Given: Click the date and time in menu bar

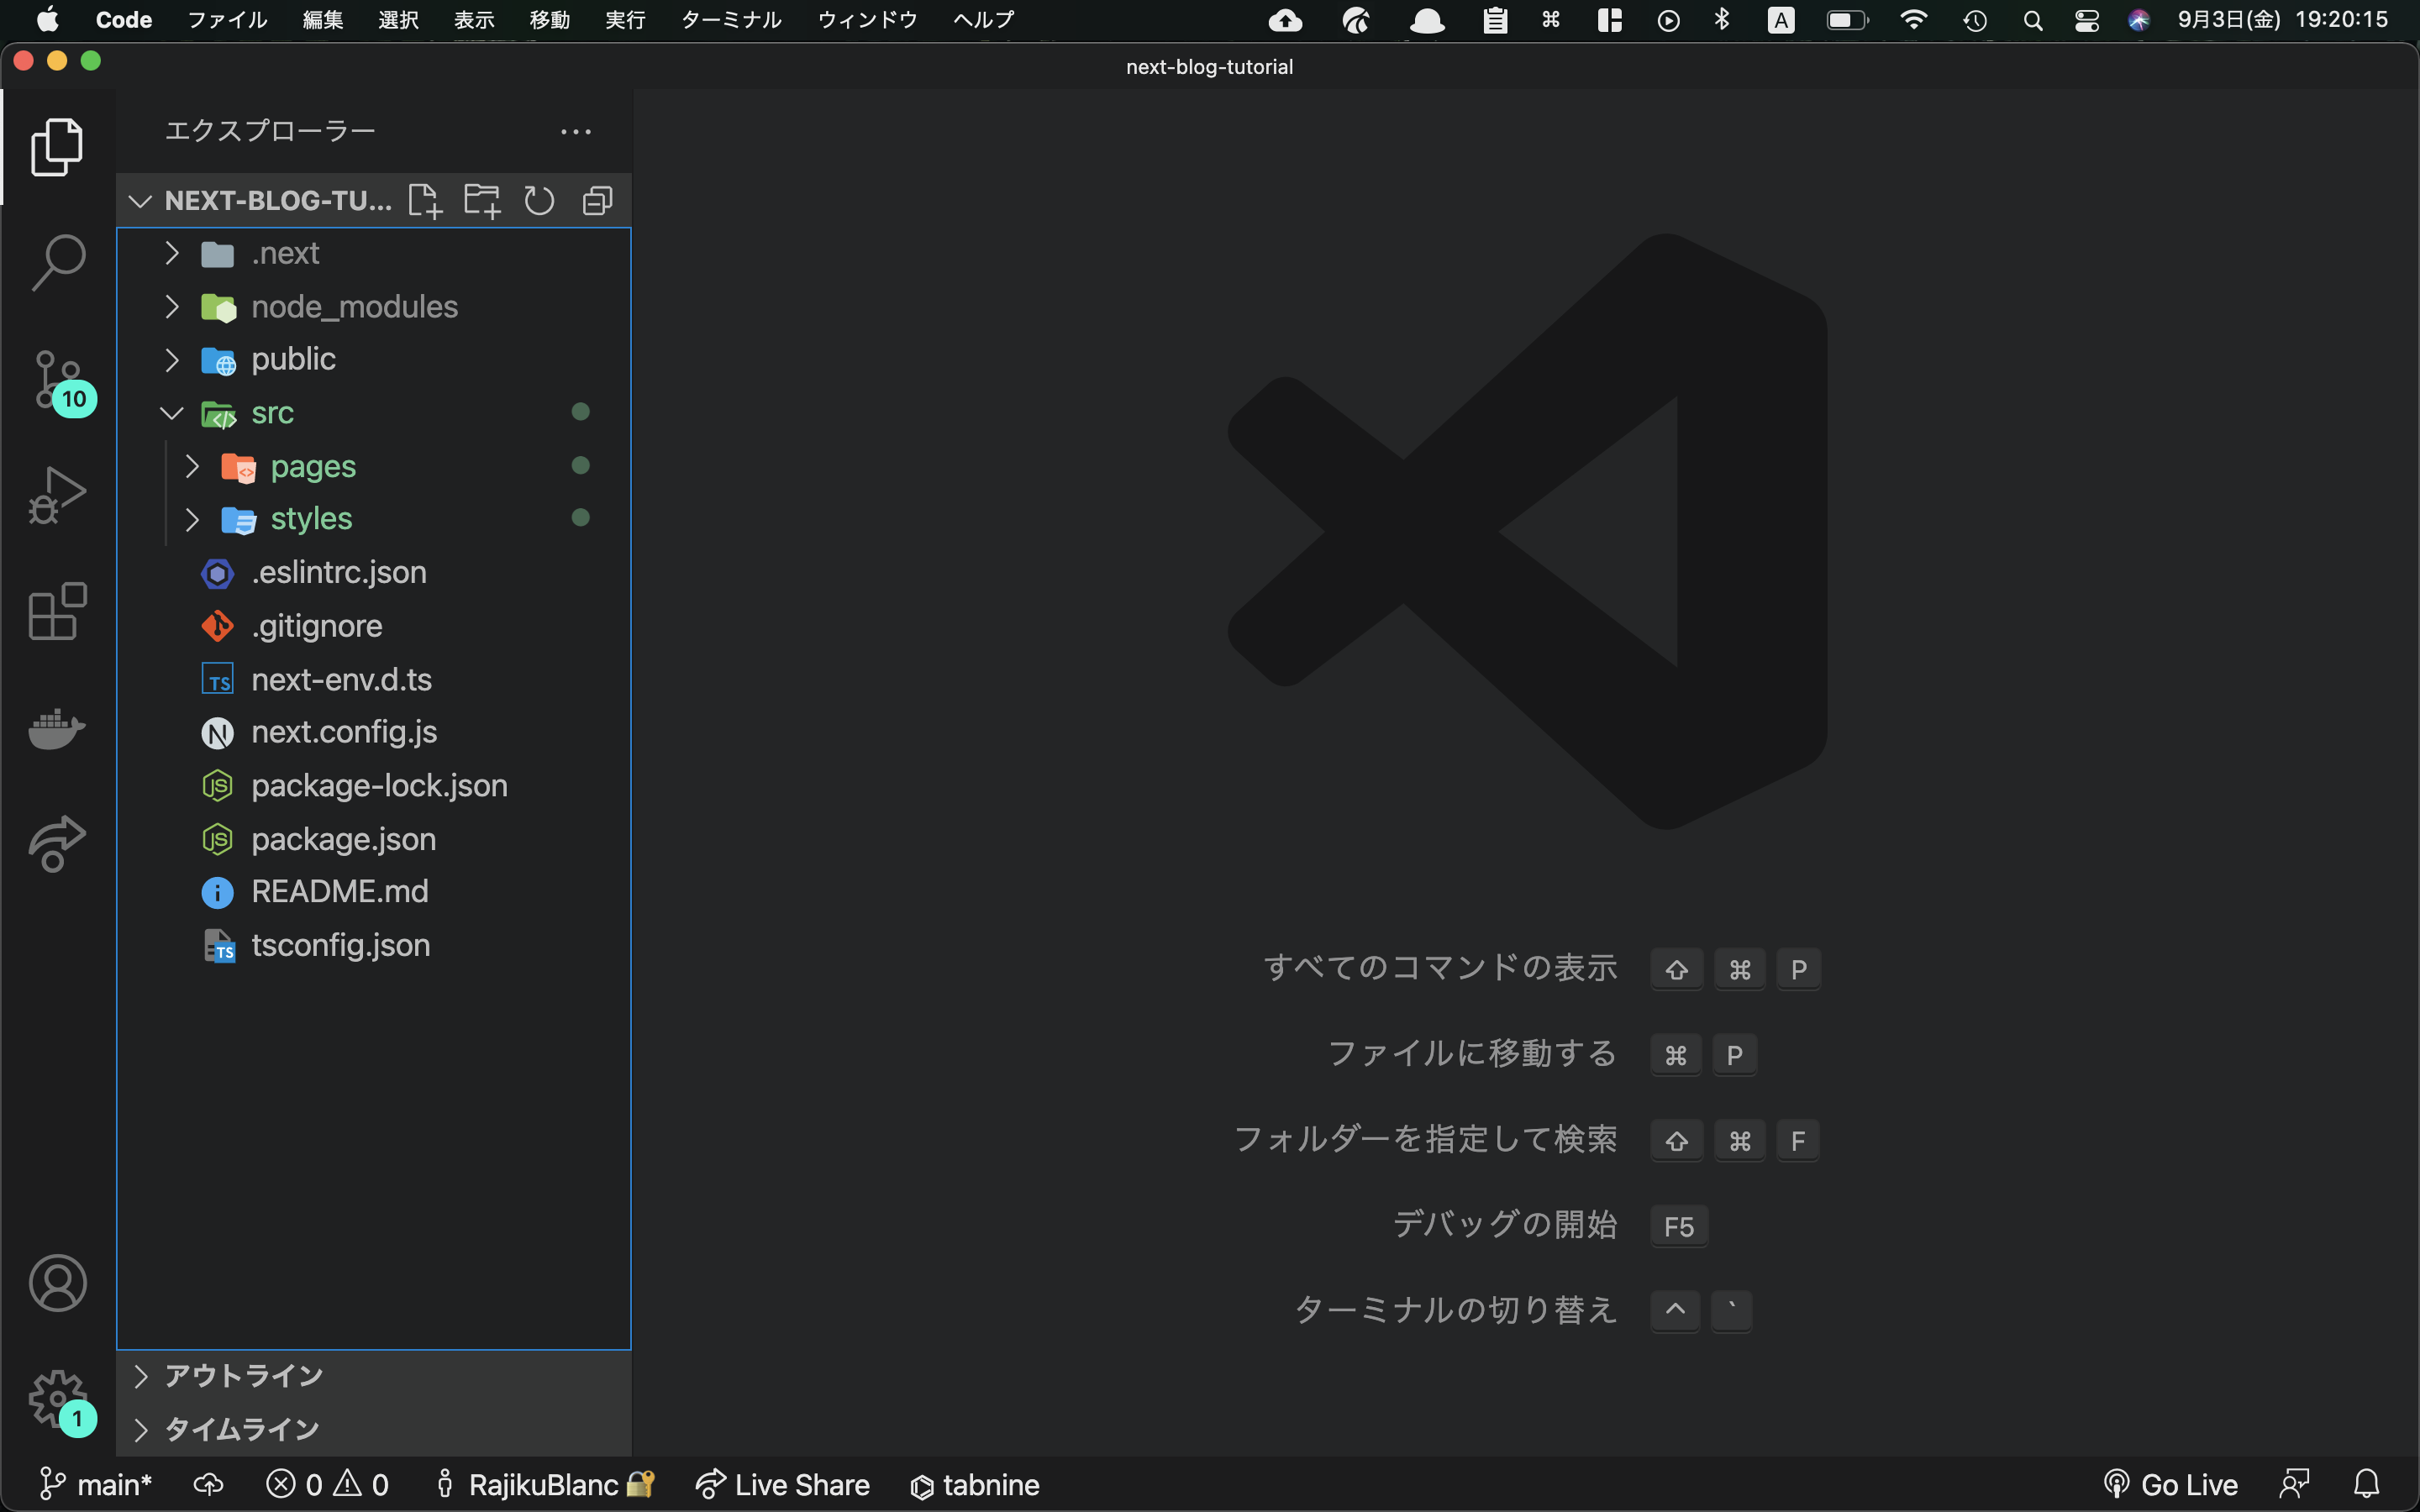Looking at the screenshot, I should point(2282,20).
